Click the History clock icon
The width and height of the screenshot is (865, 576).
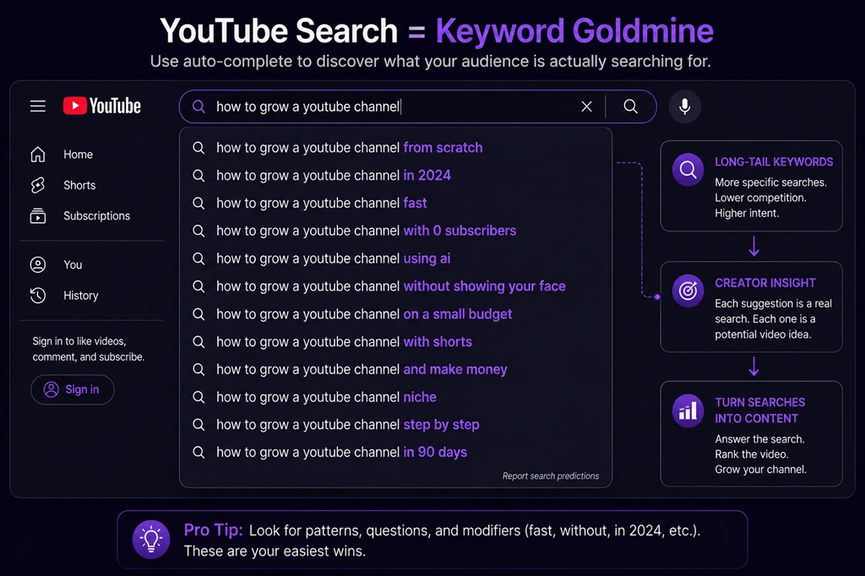pos(37,296)
